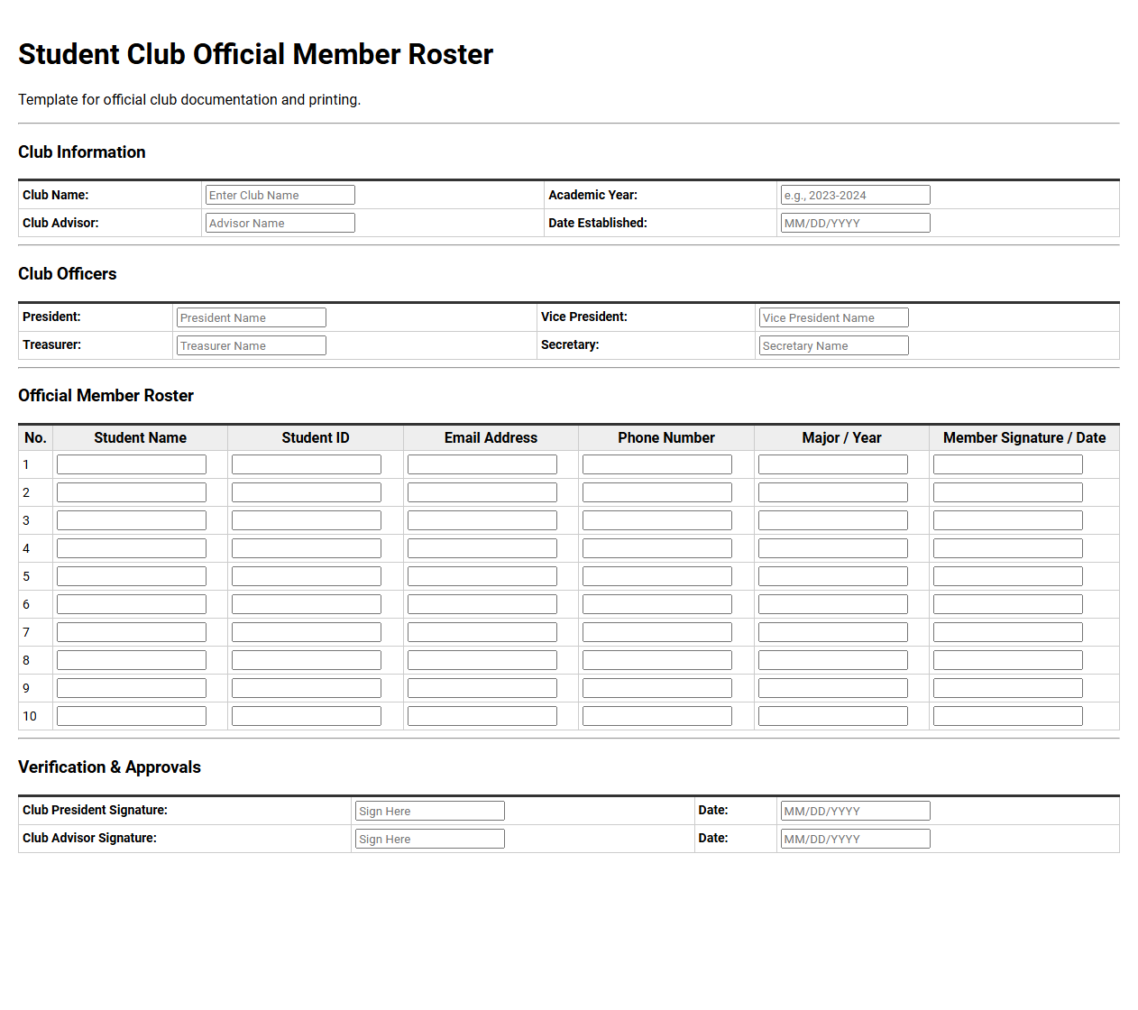Select the Vice President Name input

point(834,317)
